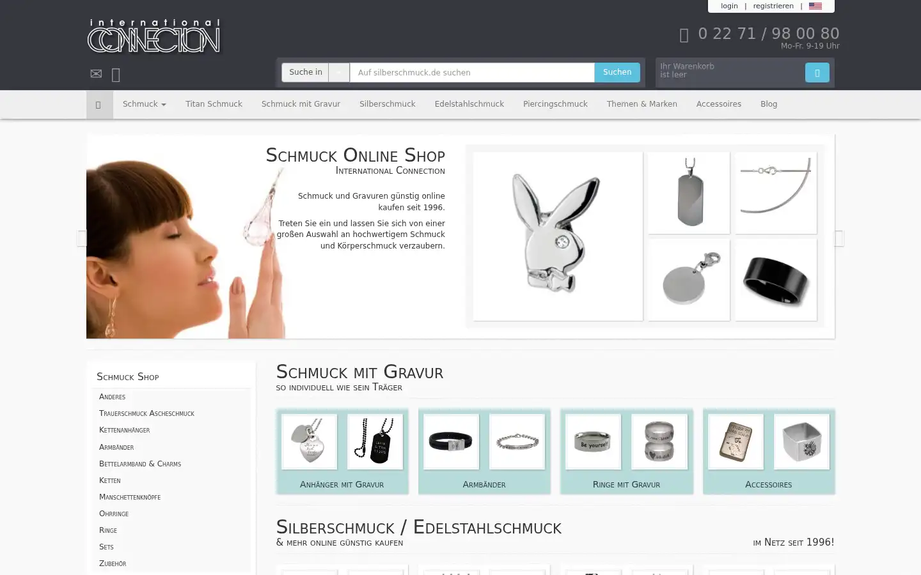Open the black leather bracelet thumbnail

[x=452, y=442]
